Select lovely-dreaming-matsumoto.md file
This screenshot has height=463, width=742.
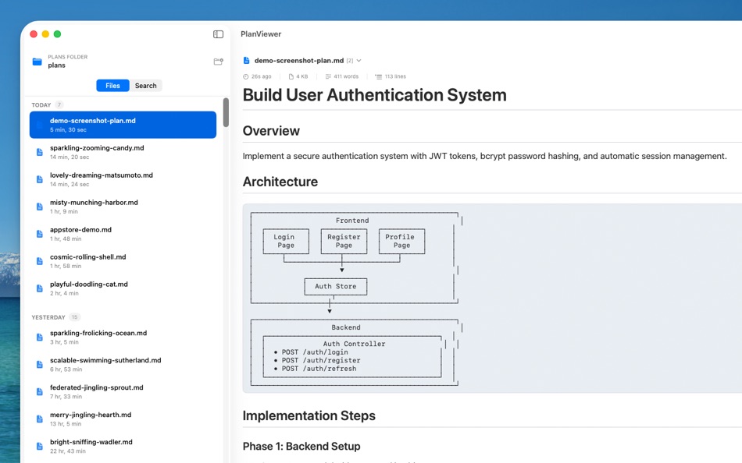[x=123, y=179]
